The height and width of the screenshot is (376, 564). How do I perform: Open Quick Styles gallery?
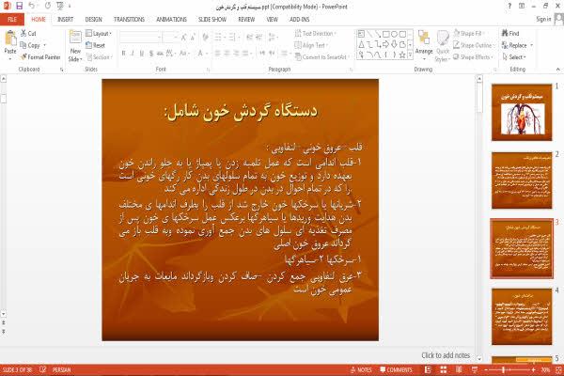[x=443, y=46]
